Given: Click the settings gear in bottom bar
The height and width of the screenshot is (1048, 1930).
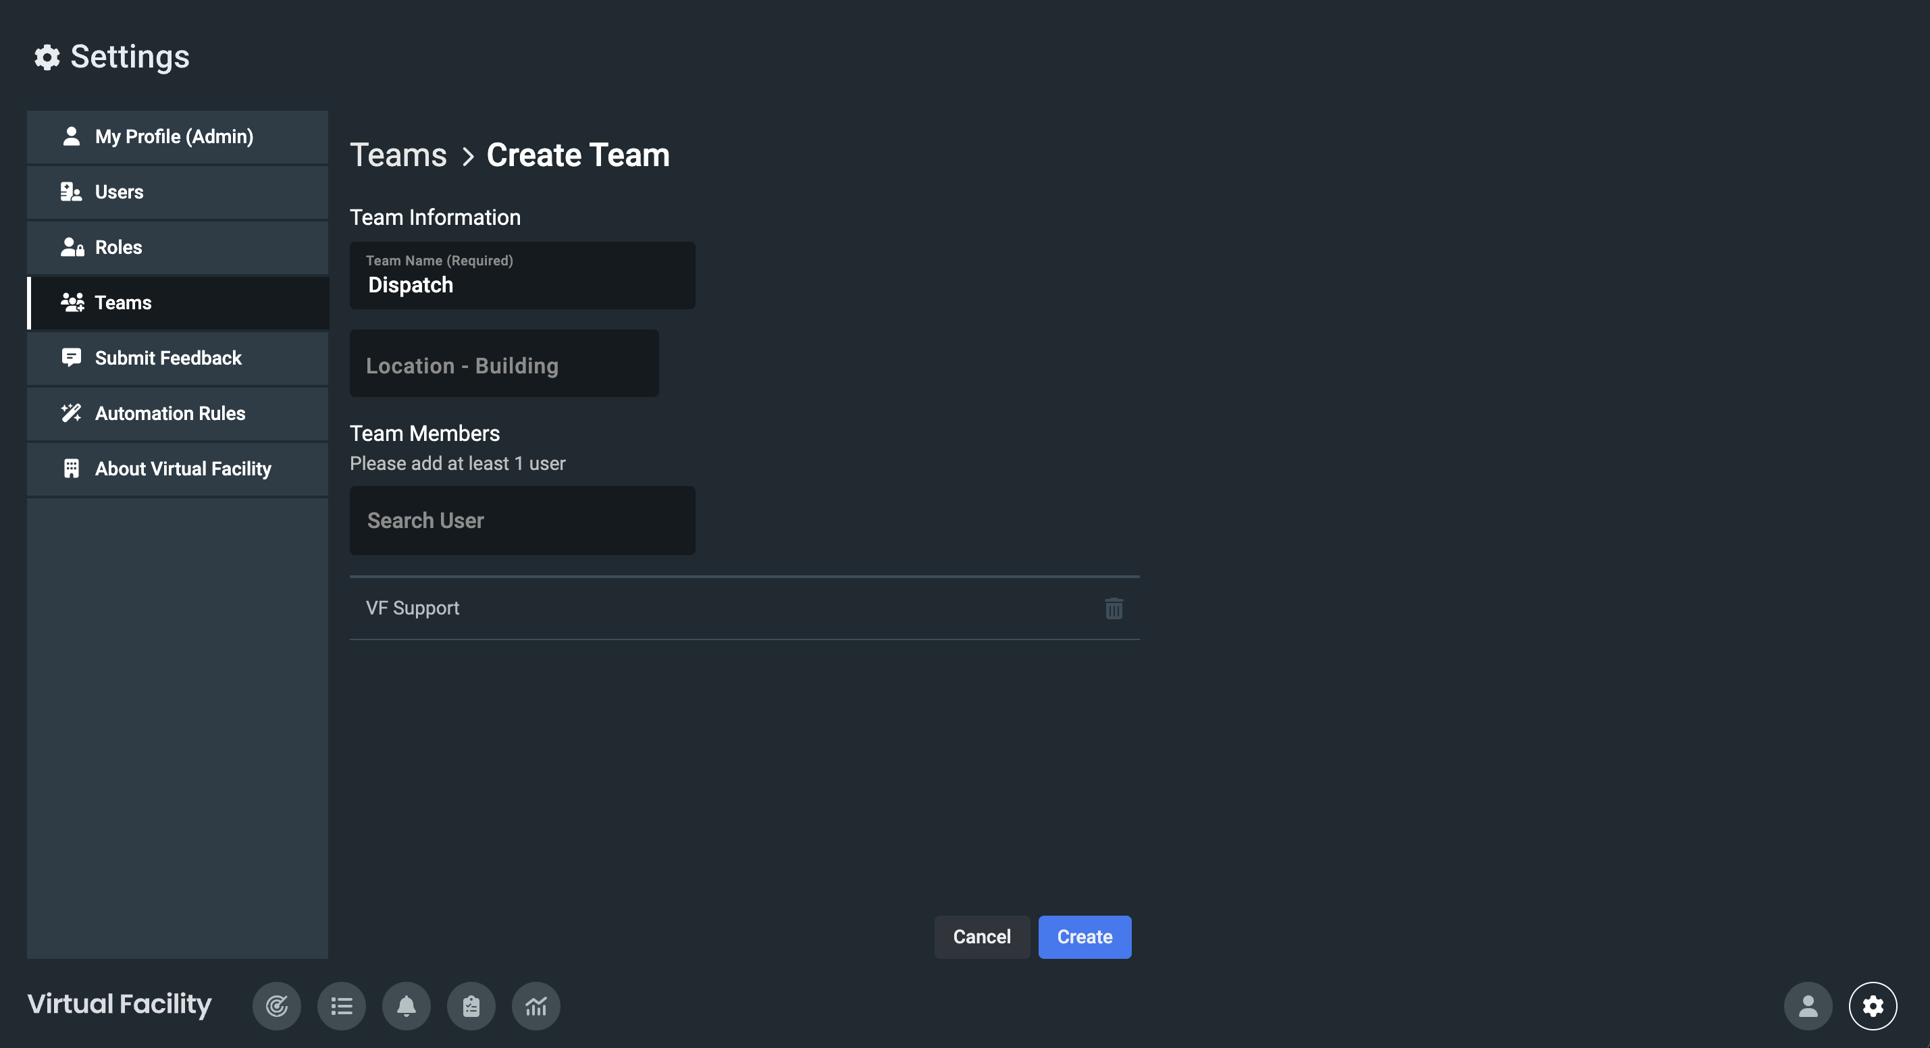Looking at the screenshot, I should point(1873,1006).
